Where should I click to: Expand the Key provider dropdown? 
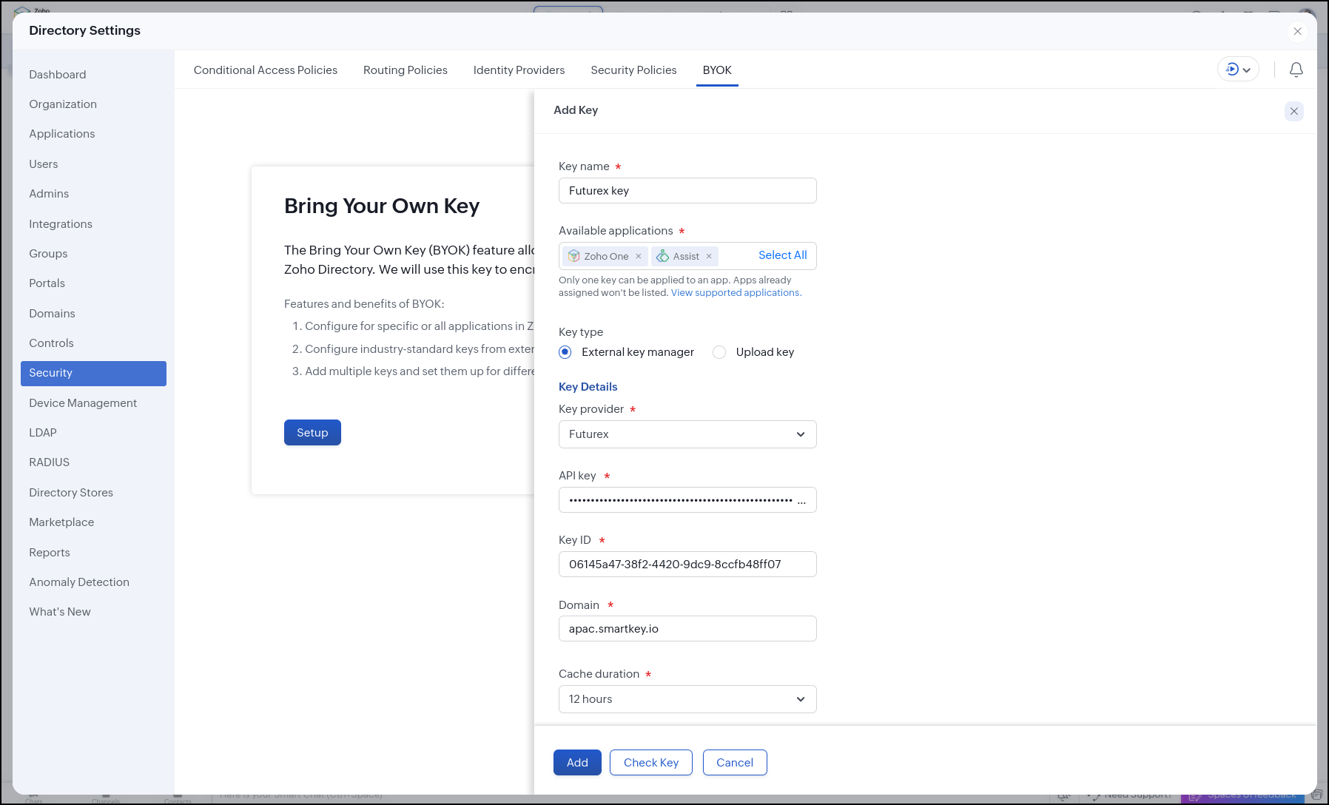click(x=687, y=434)
